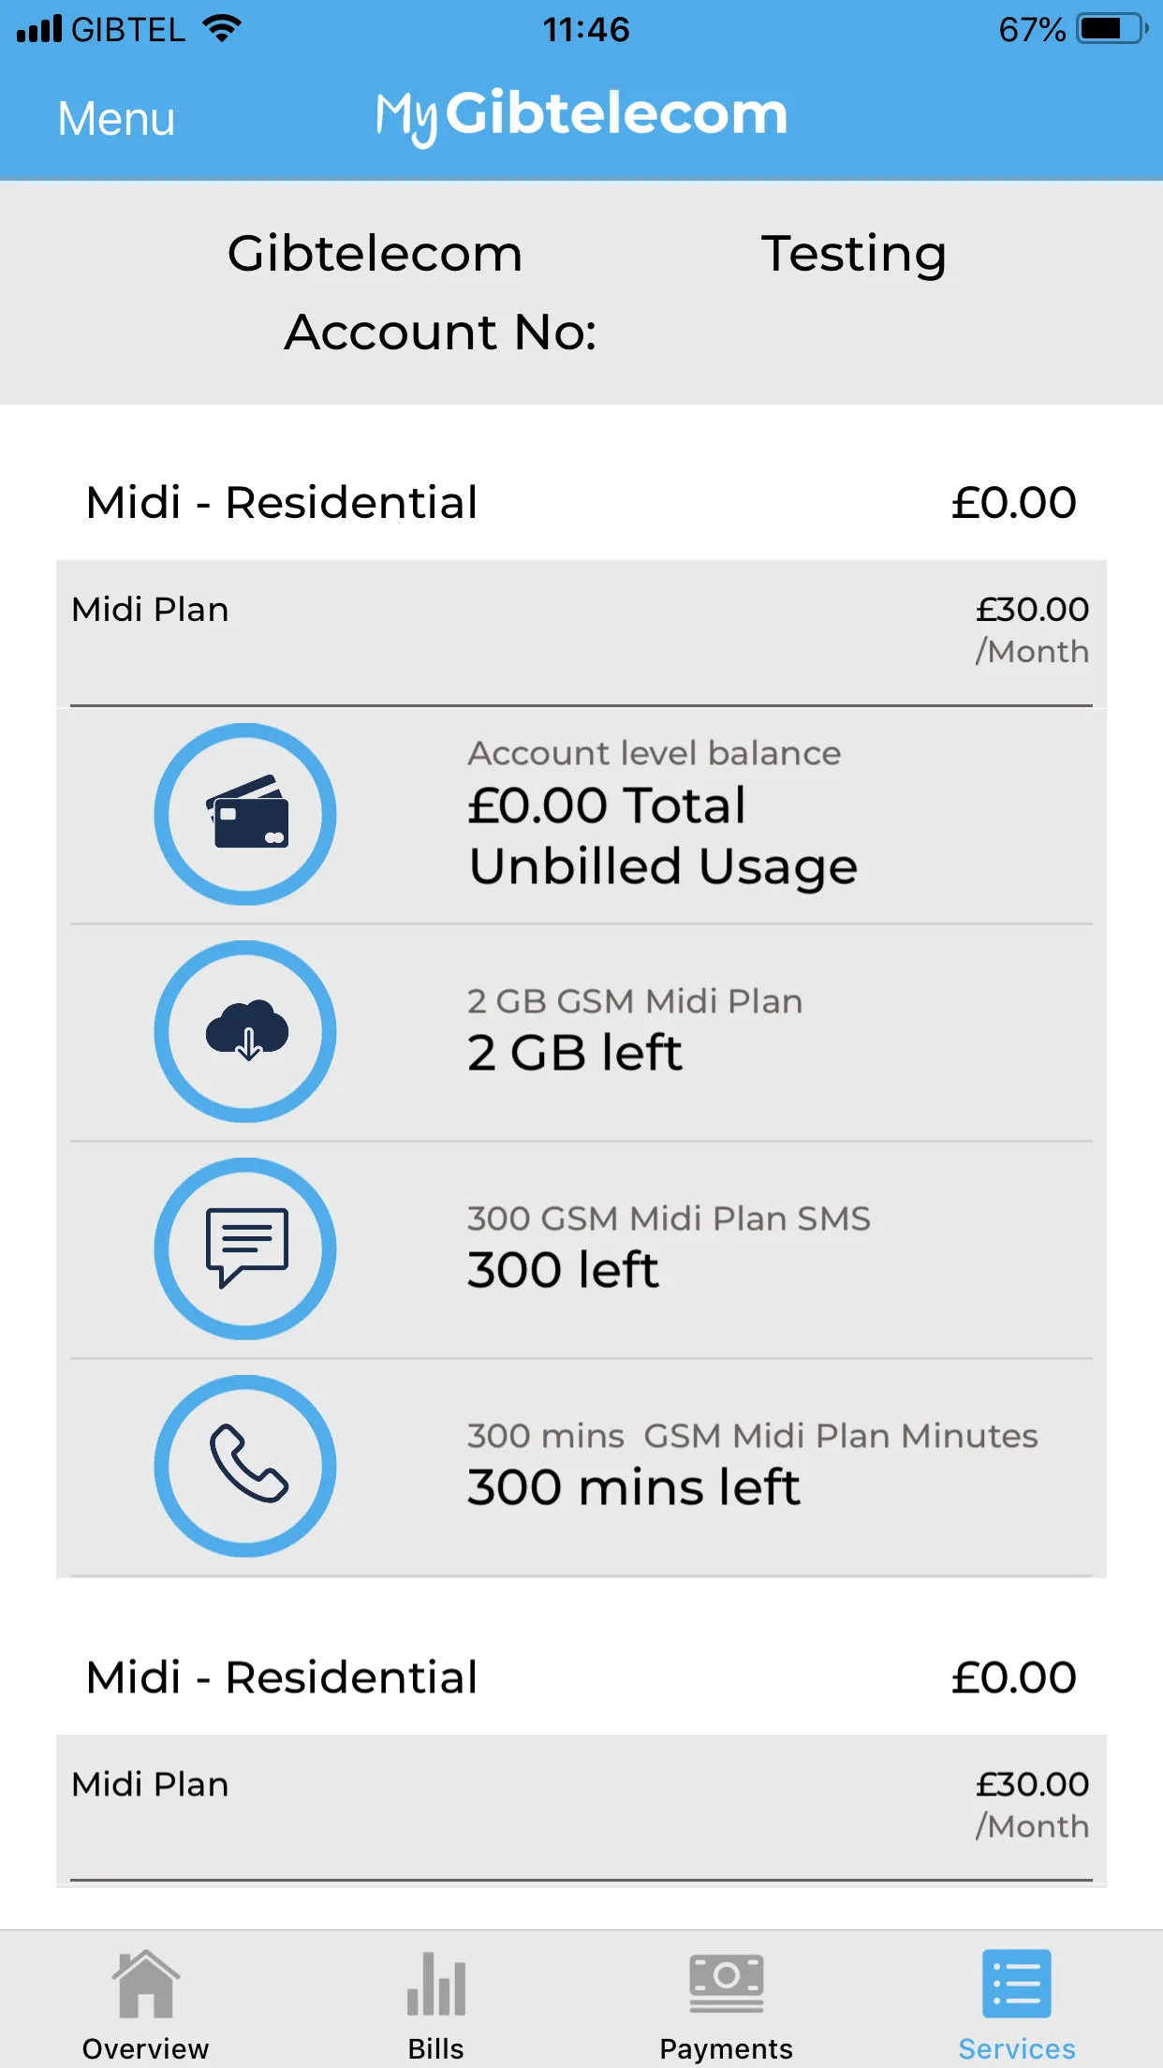Open the Menu in the header
The width and height of the screenshot is (1163, 2068).
[x=116, y=119]
